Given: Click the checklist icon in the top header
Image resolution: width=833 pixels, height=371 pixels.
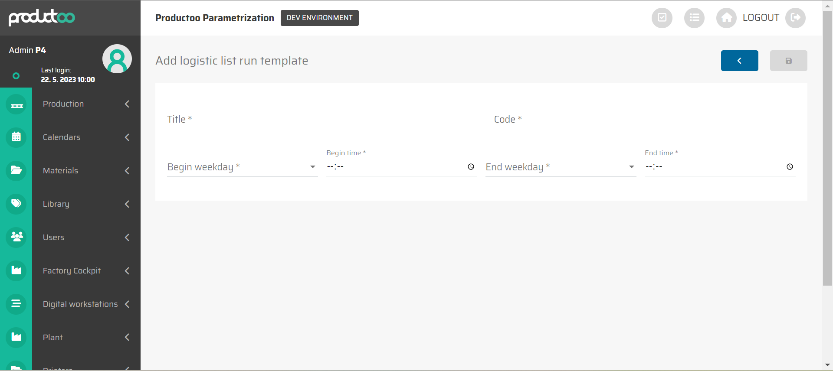Looking at the screenshot, I should [662, 18].
